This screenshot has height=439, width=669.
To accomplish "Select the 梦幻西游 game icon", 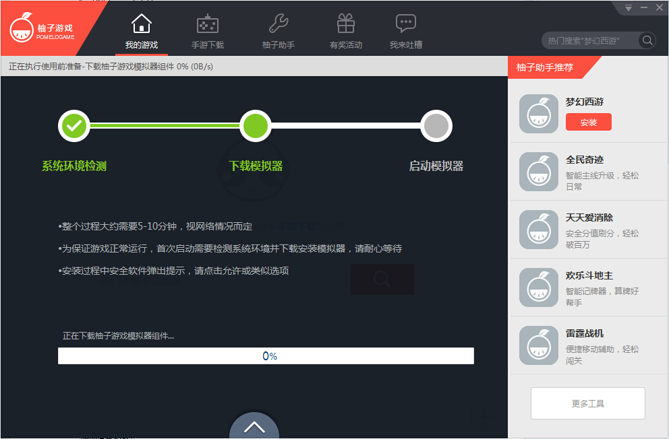I will [x=538, y=113].
